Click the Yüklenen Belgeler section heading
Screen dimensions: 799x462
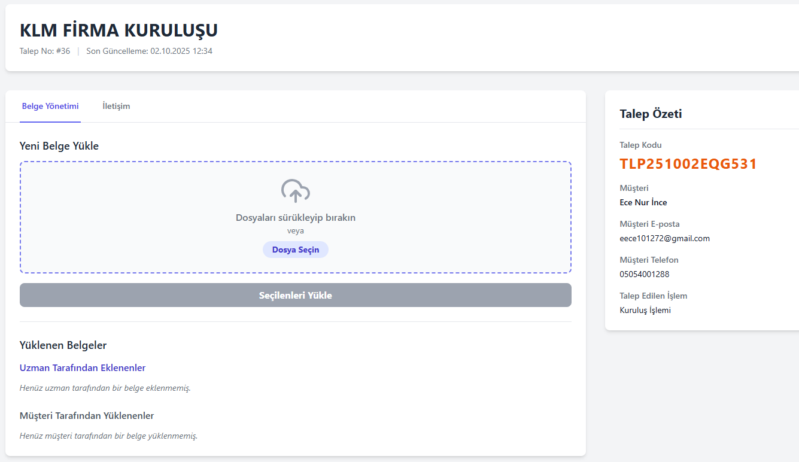[63, 345]
